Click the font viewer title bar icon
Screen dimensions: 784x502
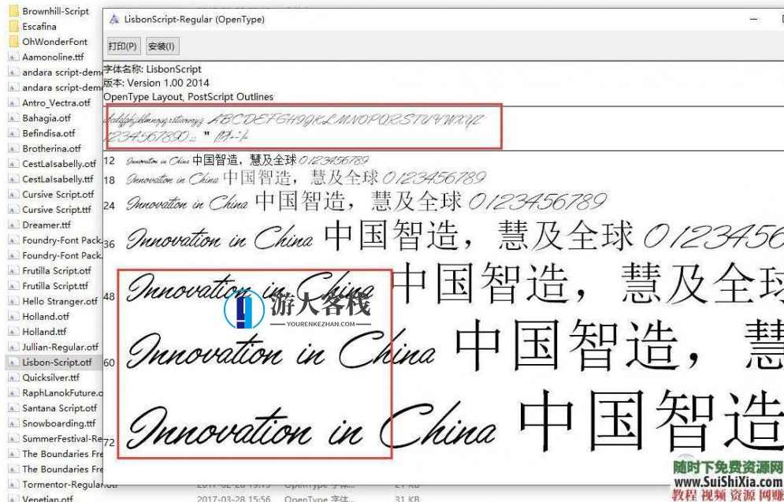(x=115, y=19)
